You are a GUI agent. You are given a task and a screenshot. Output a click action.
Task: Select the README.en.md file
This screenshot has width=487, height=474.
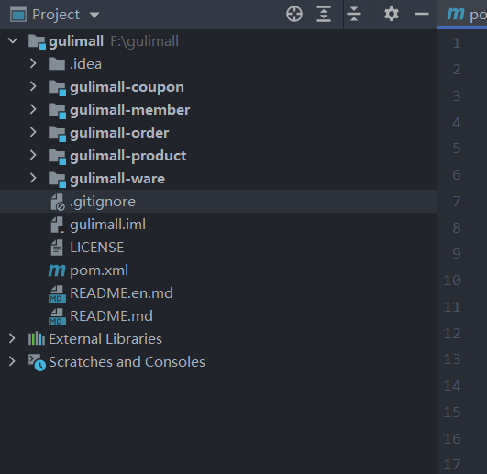point(121,293)
